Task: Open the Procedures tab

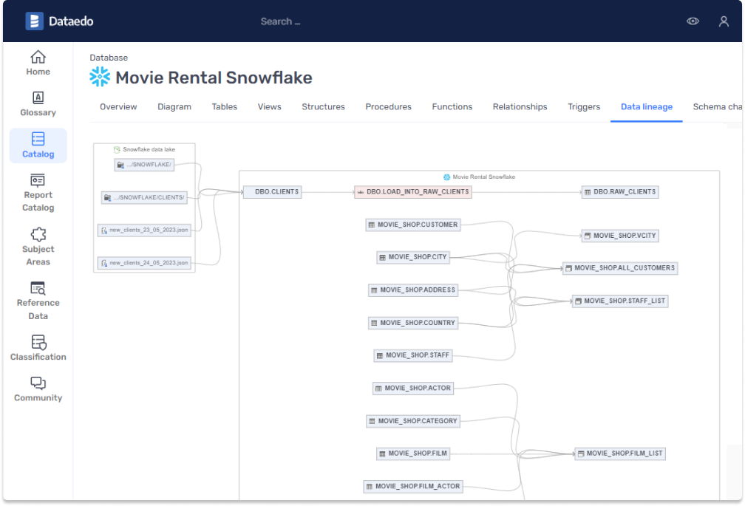Action: (x=388, y=107)
